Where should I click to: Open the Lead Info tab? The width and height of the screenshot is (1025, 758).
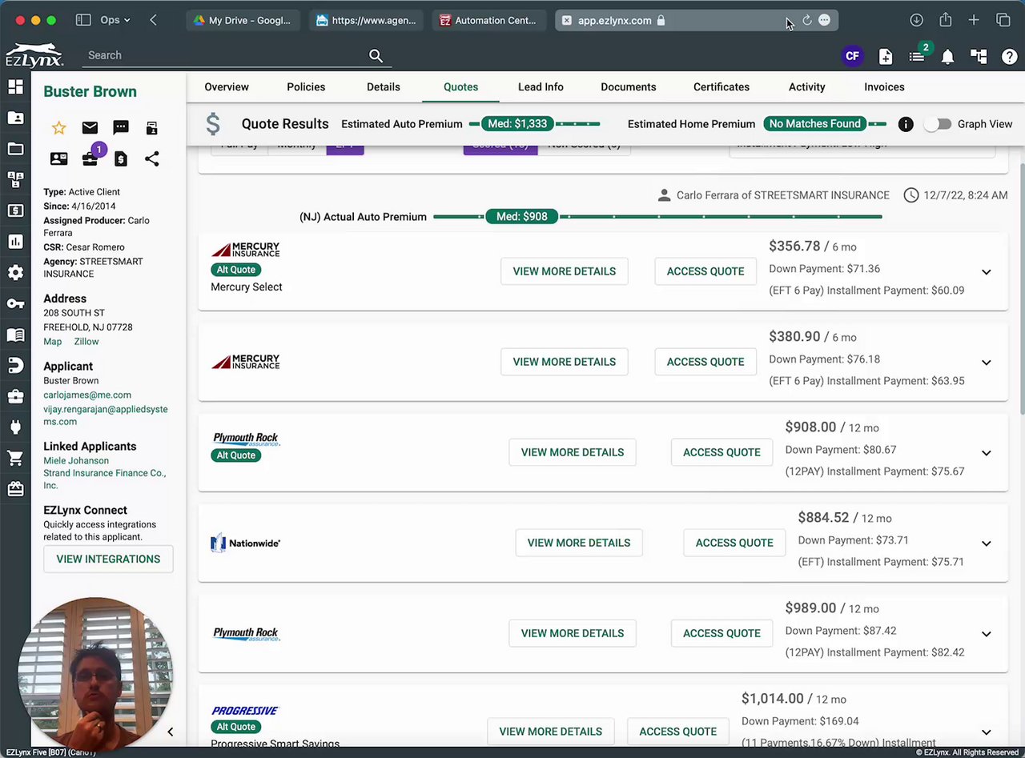coord(541,86)
